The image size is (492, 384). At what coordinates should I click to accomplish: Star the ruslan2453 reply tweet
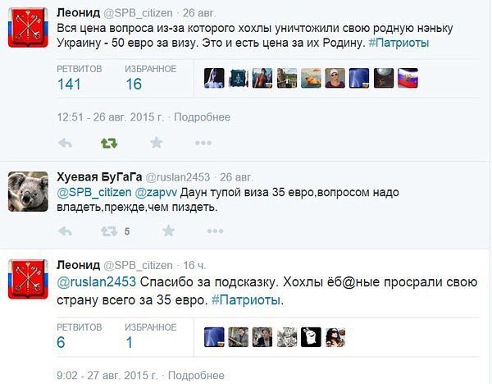point(168,231)
